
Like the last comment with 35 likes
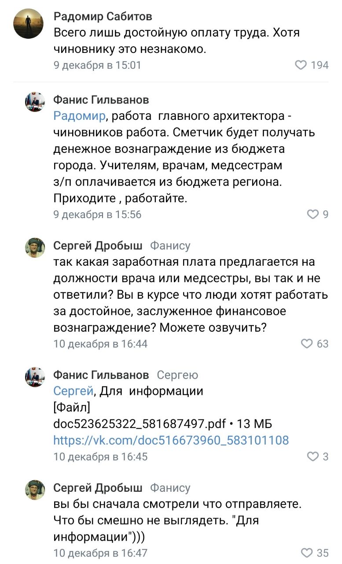pos(306,553)
